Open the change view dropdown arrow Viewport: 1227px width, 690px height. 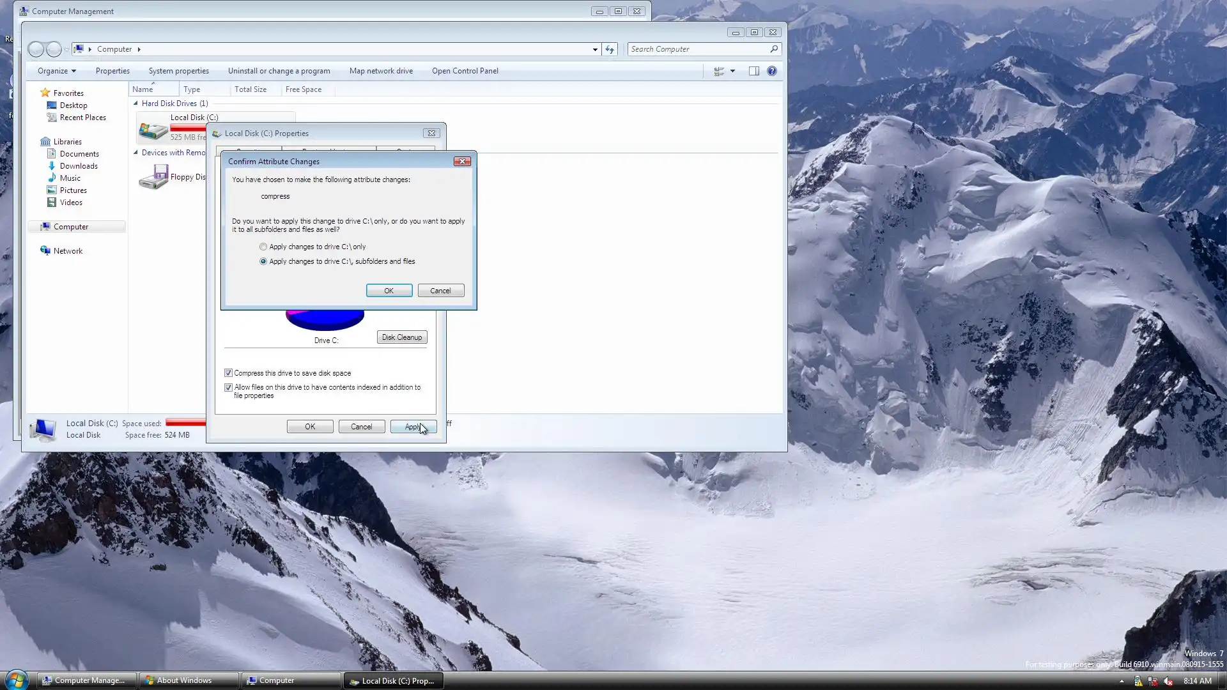coord(733,71)
